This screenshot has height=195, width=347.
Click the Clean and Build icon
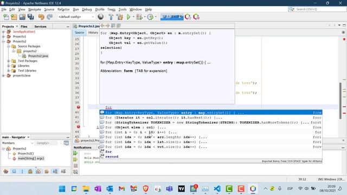point(119,17)
